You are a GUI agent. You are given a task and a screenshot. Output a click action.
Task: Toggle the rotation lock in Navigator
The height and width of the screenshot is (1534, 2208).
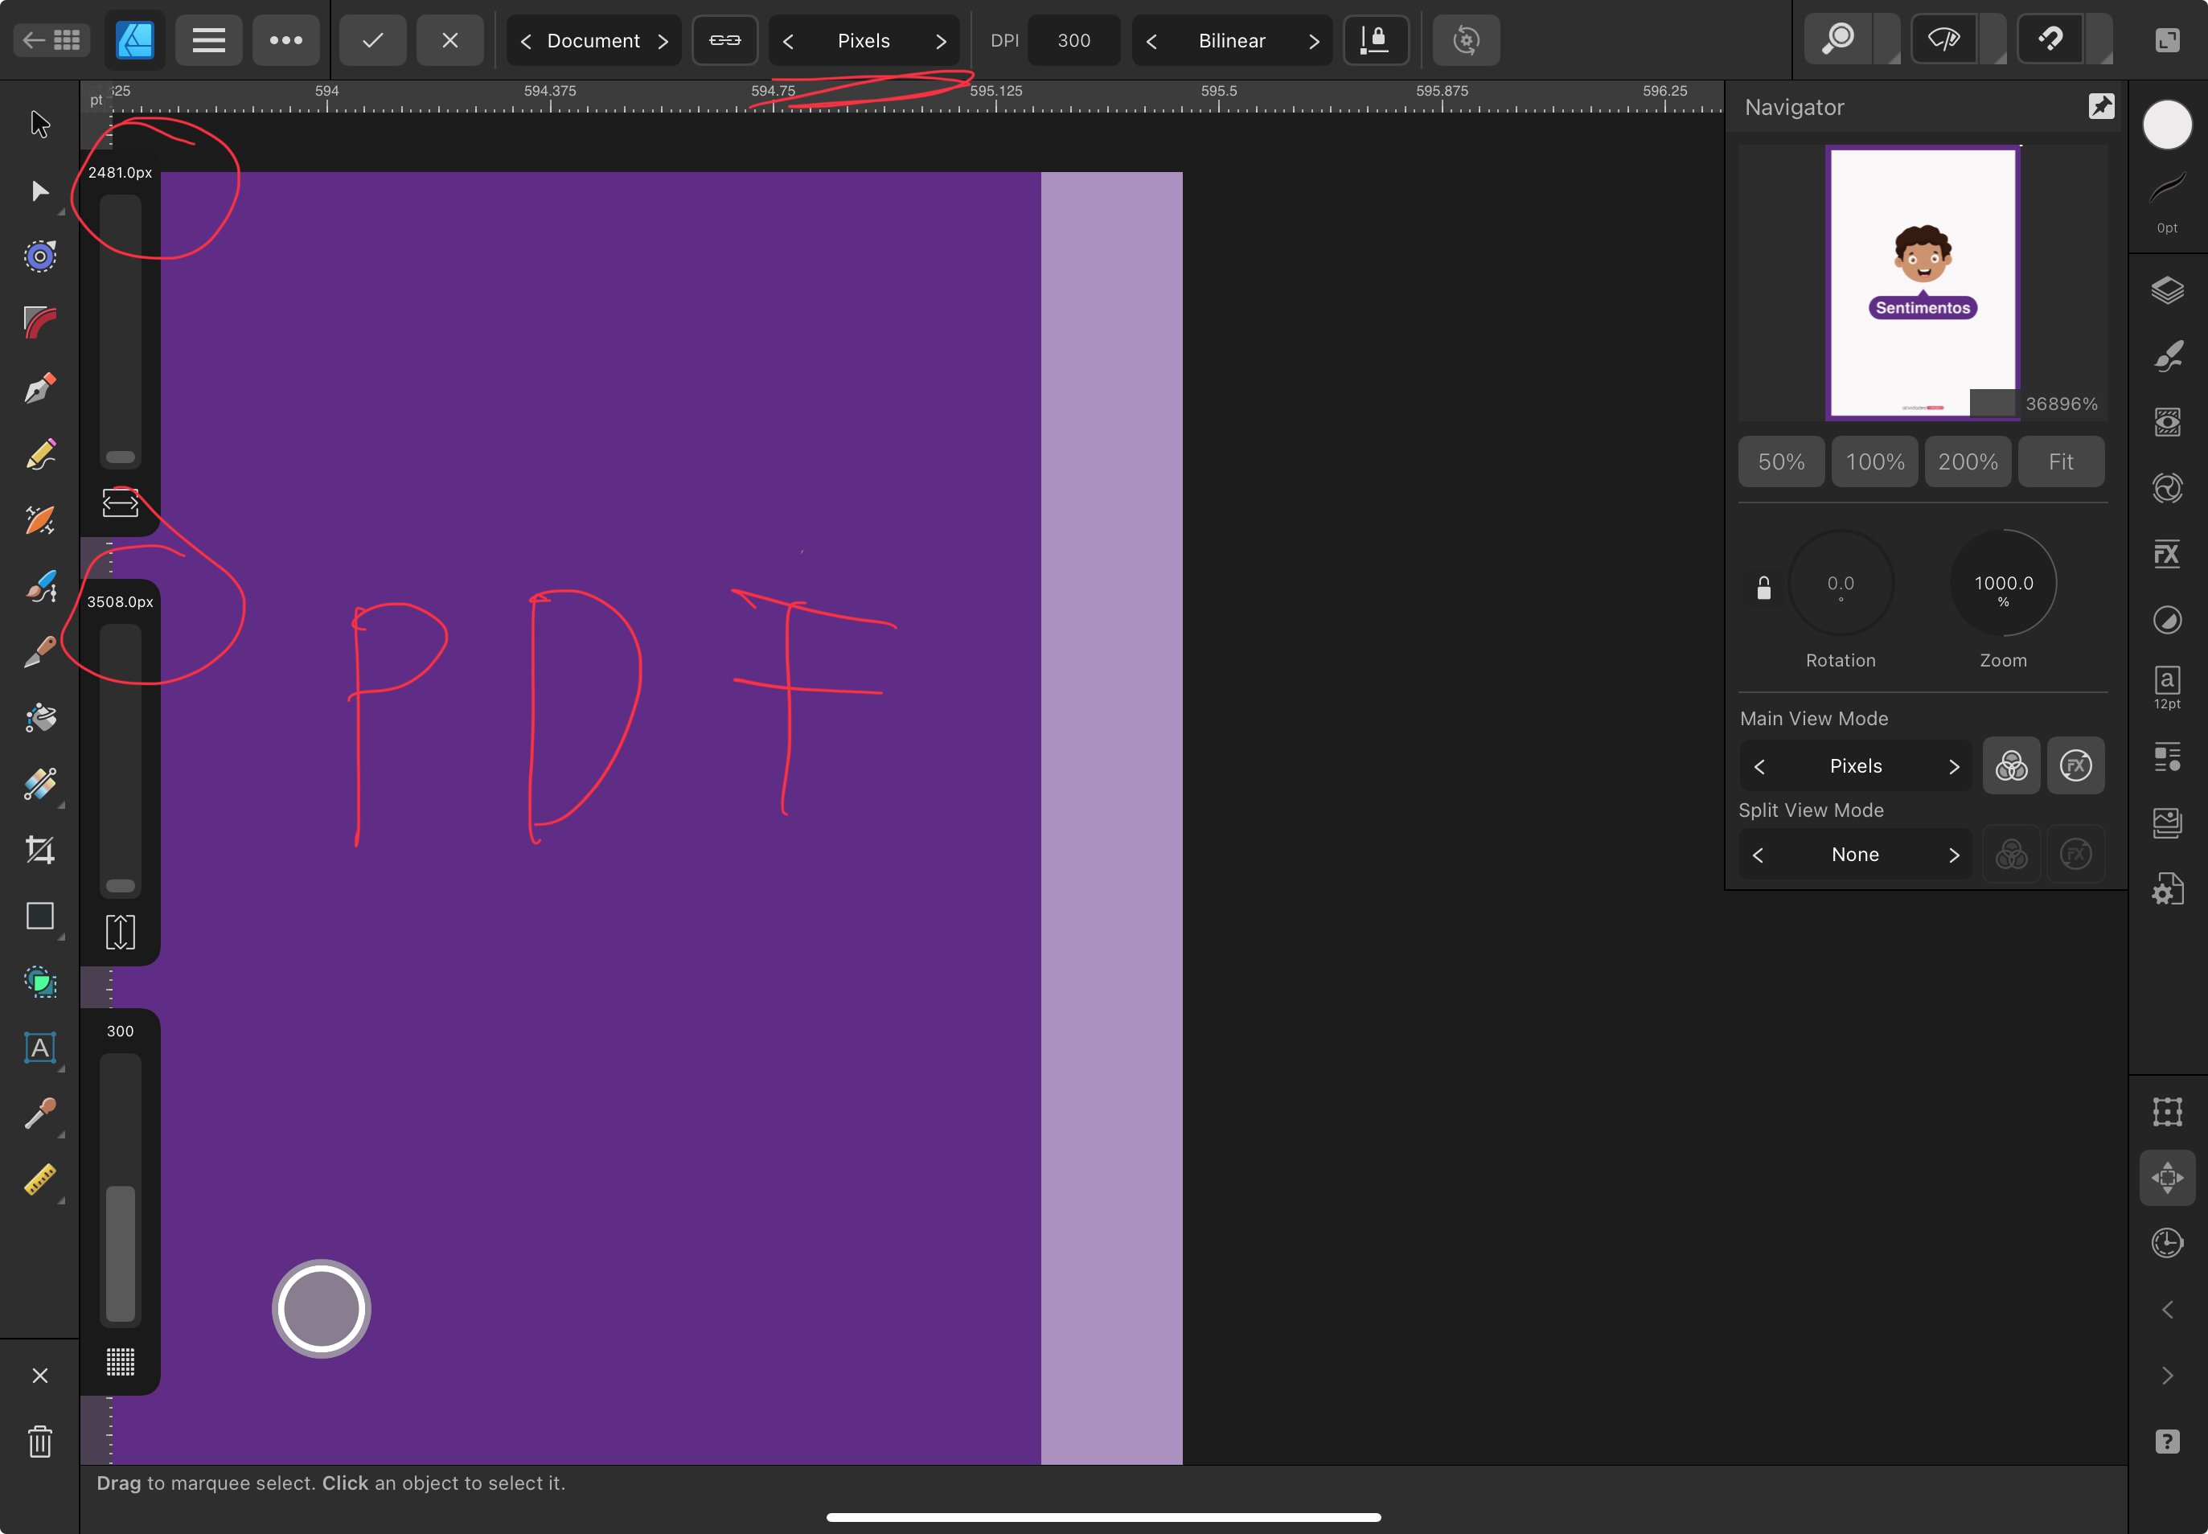(x=1764, y=587)
